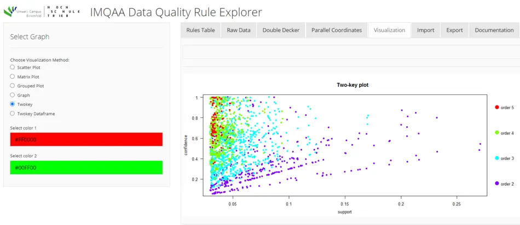Select the Matrix Plot radio option
The height and width of the screenshot is (225, 520).
tap(13, 76)
